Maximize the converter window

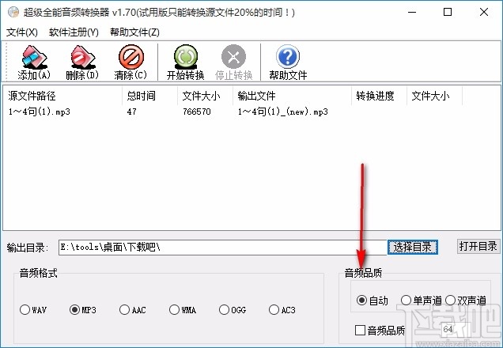pyautogui.click(x=448, y=12)
